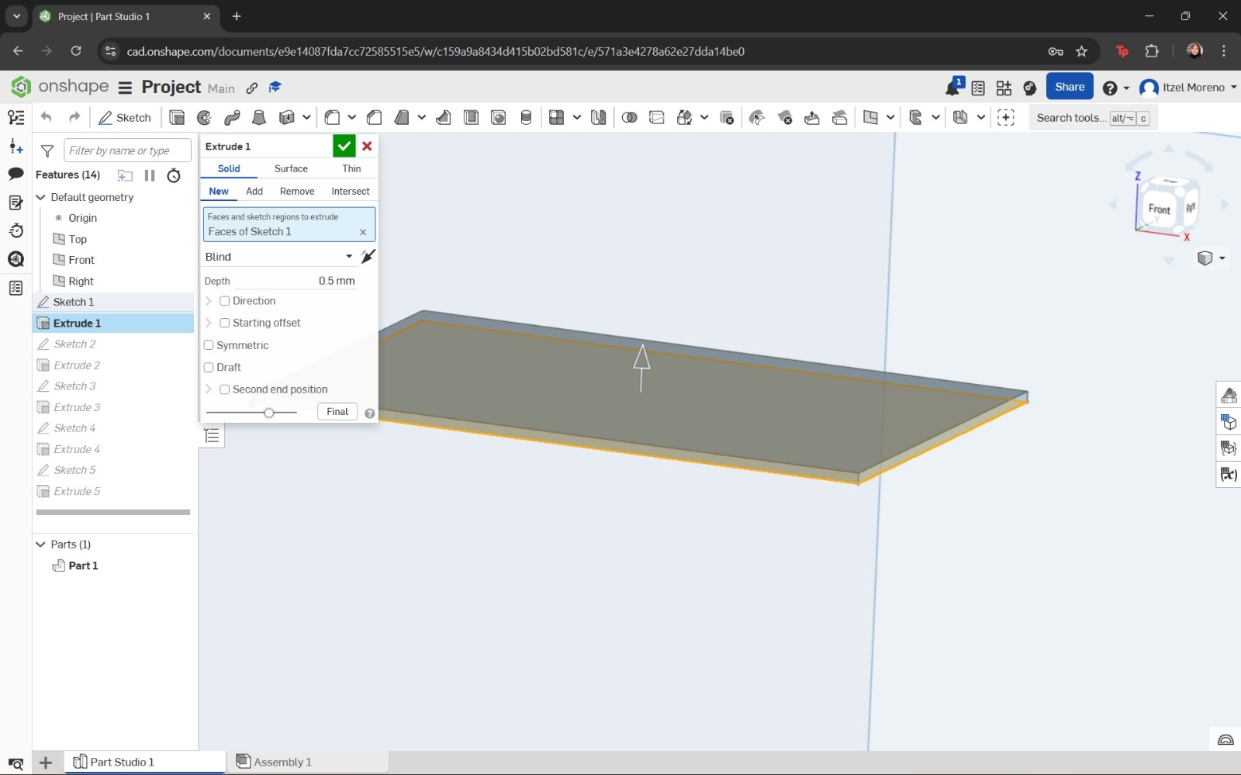1241x775 pixels.
Task: Open the Share dialog
Action: coord(1070,86)
